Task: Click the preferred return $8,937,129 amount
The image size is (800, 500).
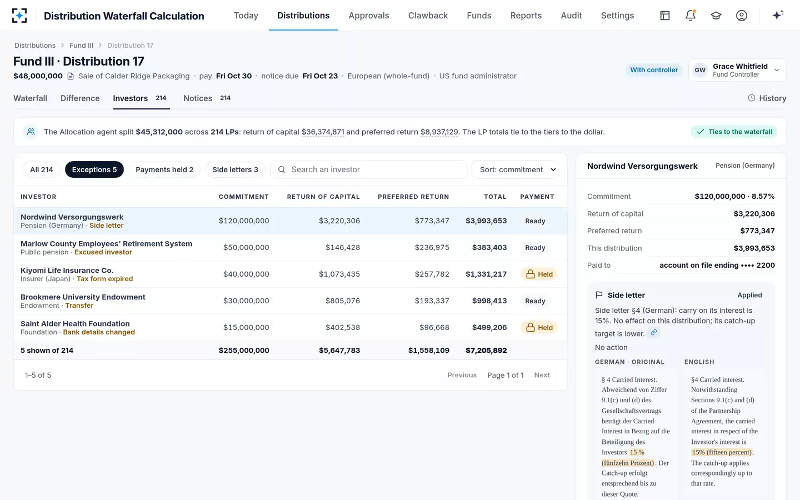Action: [439, 132]
